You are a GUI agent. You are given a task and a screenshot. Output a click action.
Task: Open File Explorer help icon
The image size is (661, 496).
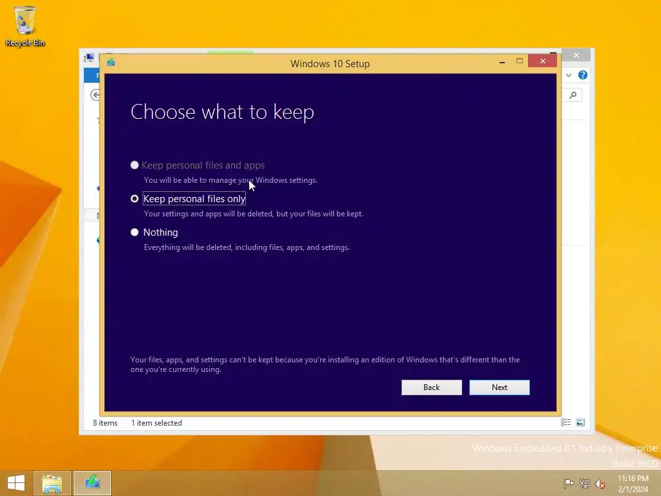point(583,75)
